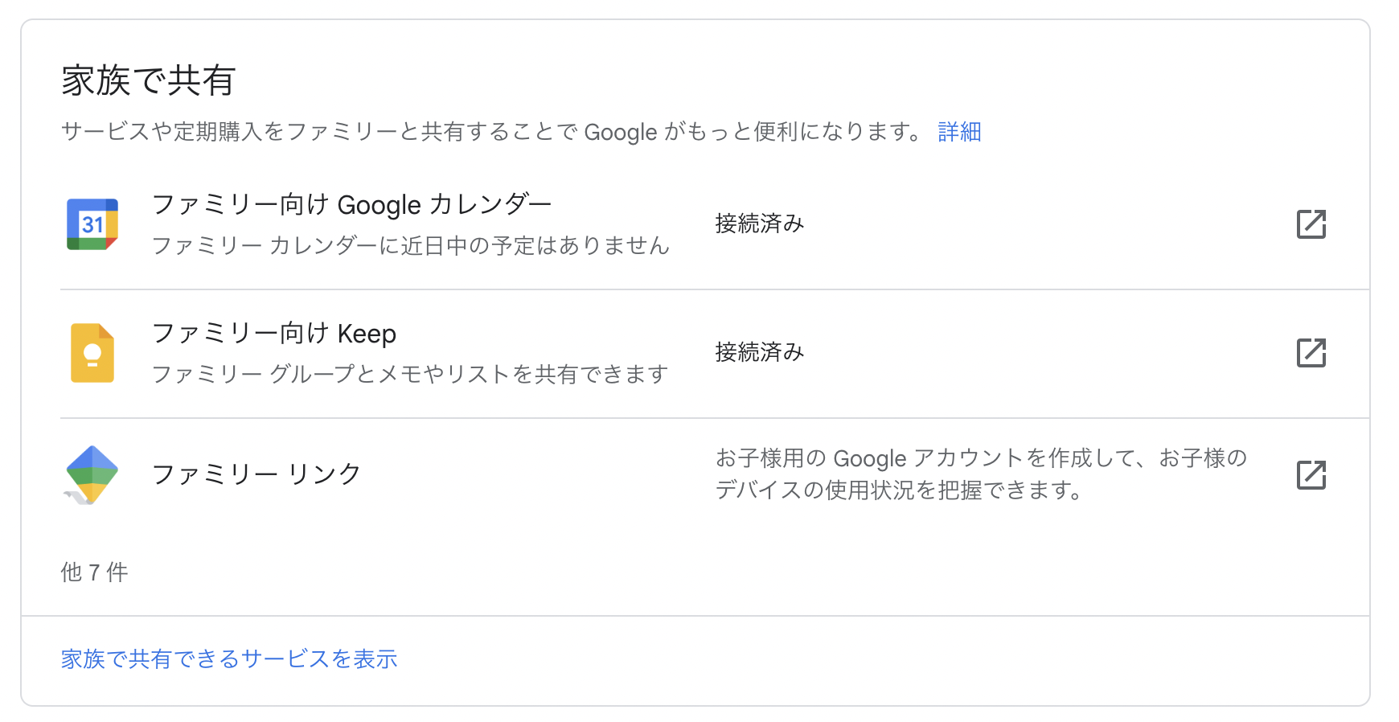Select ファミリー向け Keep title
Image resolution: width=1399 pixels, height=722 pixels.
274,333
